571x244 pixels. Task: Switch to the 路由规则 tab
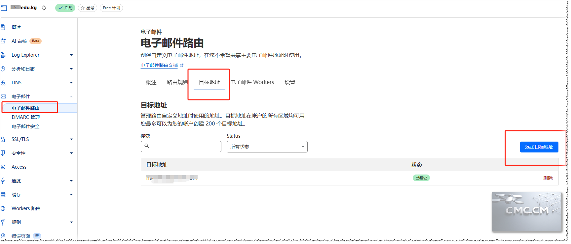coord(177,82)
